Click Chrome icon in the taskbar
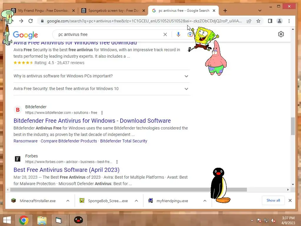301x226 pixels. click(24, 220)
